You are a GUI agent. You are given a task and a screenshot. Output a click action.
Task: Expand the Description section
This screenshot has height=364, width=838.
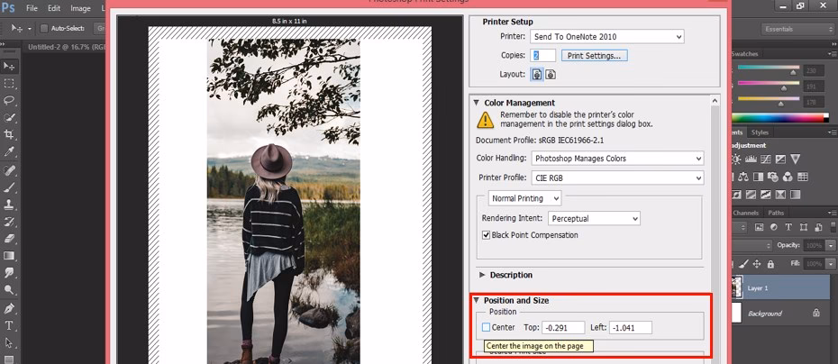pos(482,275)
